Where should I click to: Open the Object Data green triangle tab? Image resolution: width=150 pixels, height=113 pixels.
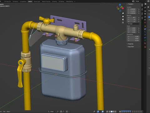[x=145, y=40]
